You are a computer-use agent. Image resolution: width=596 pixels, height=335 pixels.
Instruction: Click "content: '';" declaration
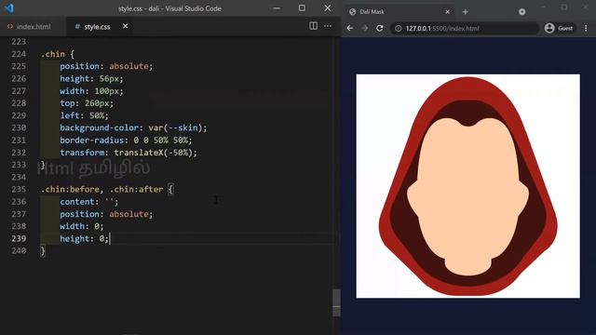(x=89, y=202)
